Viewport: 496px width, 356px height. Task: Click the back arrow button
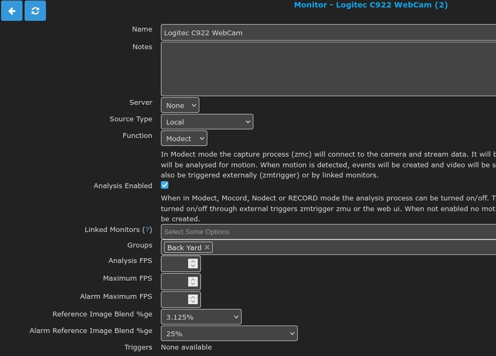[12, 11]
